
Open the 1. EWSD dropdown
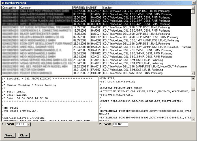(x=29, y=124)
